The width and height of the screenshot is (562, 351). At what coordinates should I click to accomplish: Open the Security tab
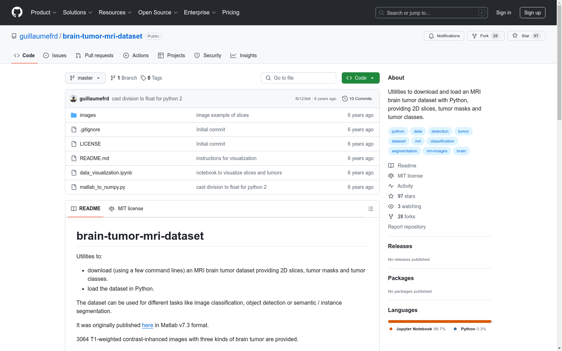click(x=208, y=55)
